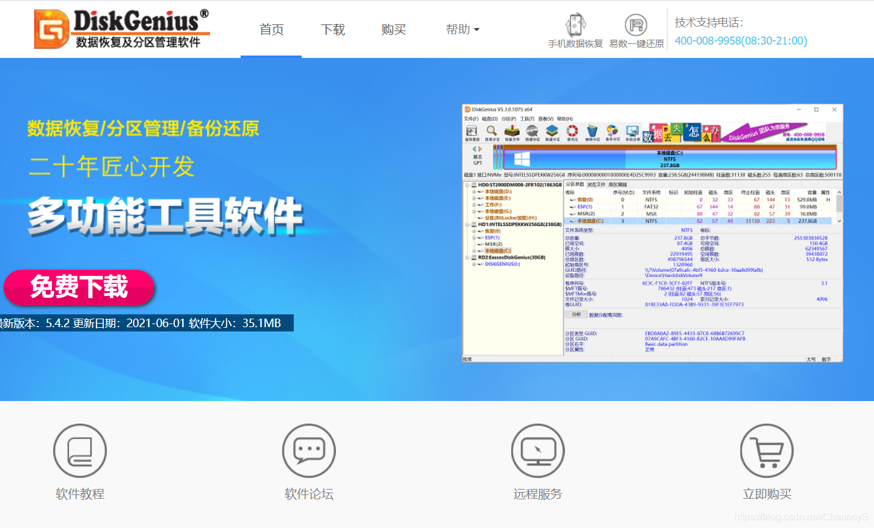Click 恢复文件 toolbar icon in DiskGenius screenshot

pos(512,133)
